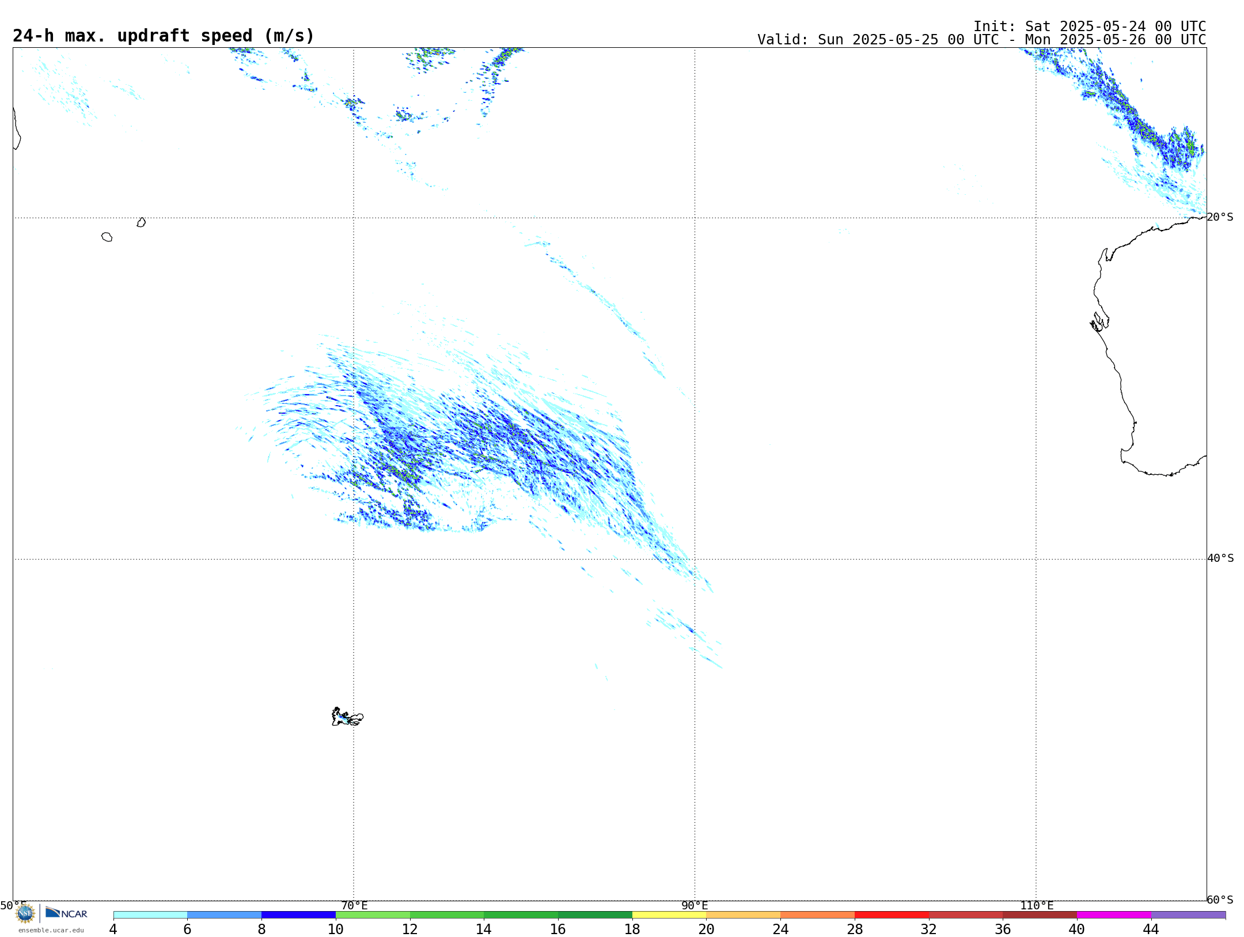Click the 60°S latitude label
This screenshot has width=1244, height=937.
click(x=1220, y=900)
